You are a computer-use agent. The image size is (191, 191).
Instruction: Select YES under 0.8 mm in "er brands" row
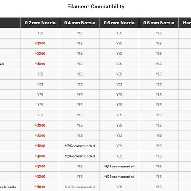point(159,187)
